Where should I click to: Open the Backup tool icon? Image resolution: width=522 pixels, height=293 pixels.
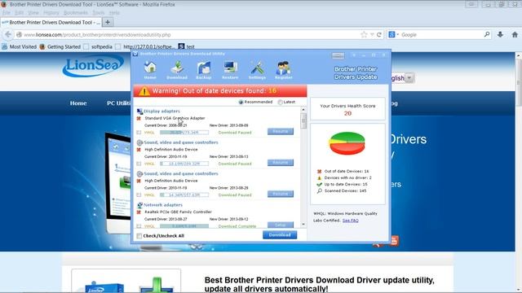point(203,70)
